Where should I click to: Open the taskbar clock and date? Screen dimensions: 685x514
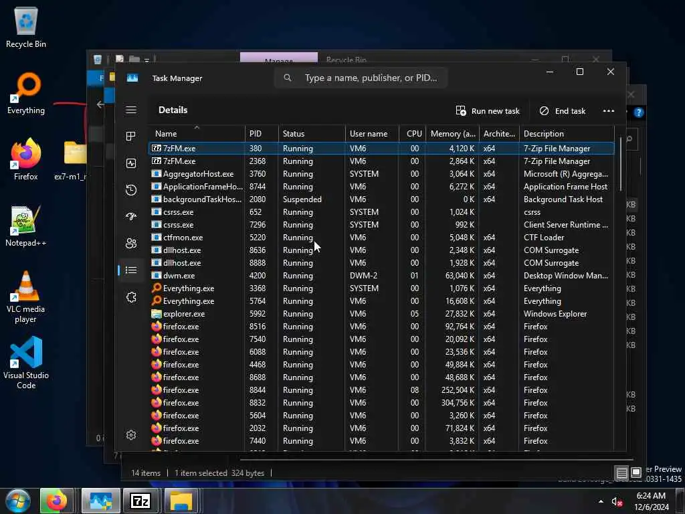click(x=652, y=501)
